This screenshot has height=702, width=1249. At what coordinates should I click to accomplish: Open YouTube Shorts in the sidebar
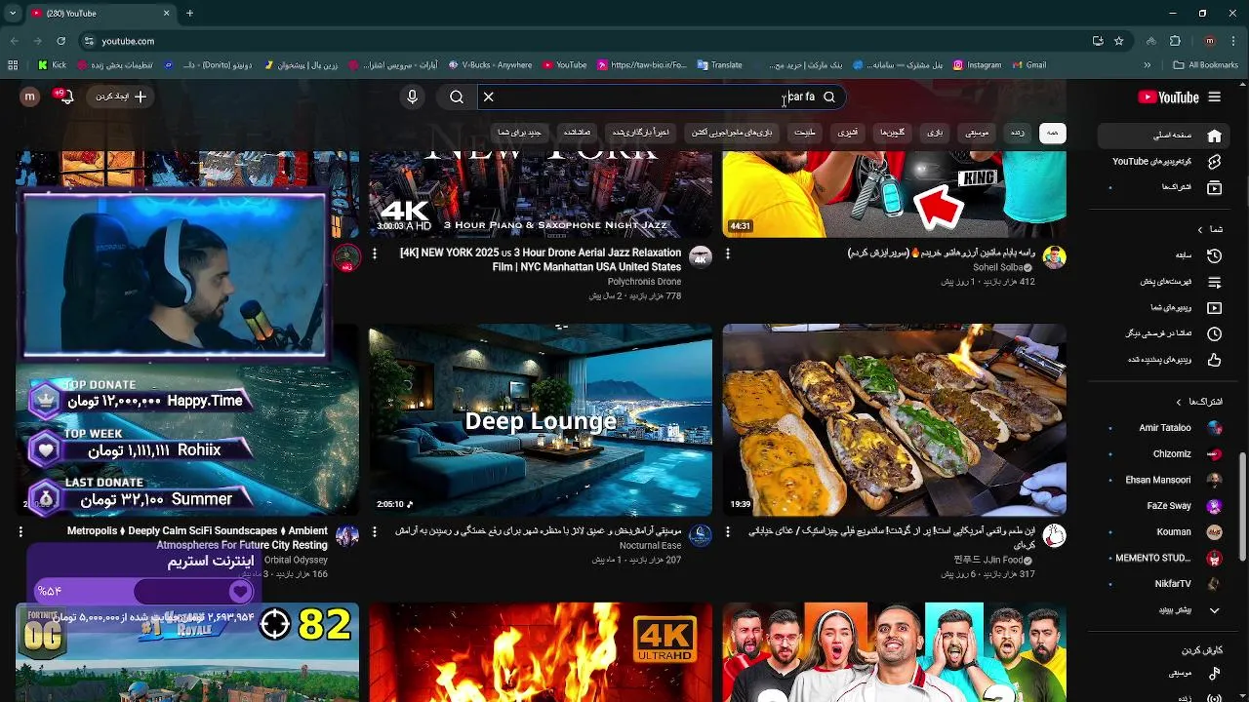(x=1214, y=161)
